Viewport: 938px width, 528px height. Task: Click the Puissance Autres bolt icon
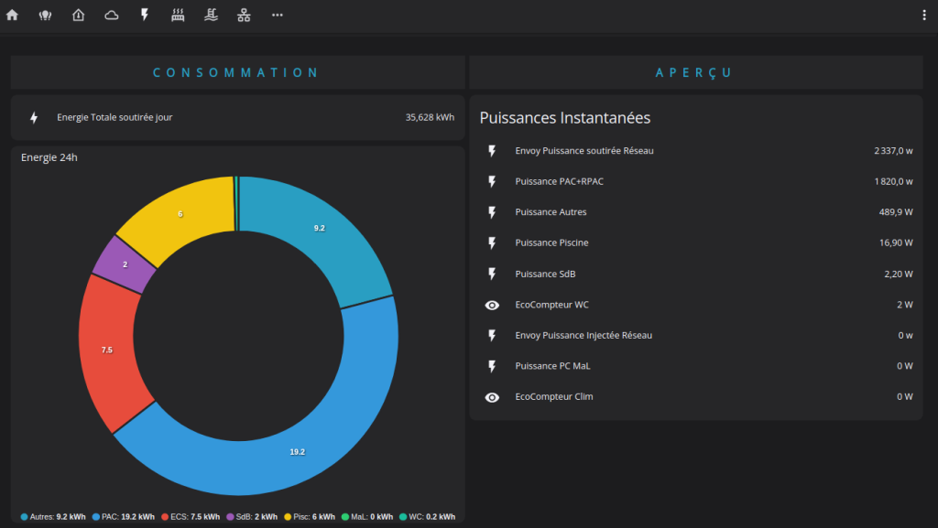click(x=492, y=212)
